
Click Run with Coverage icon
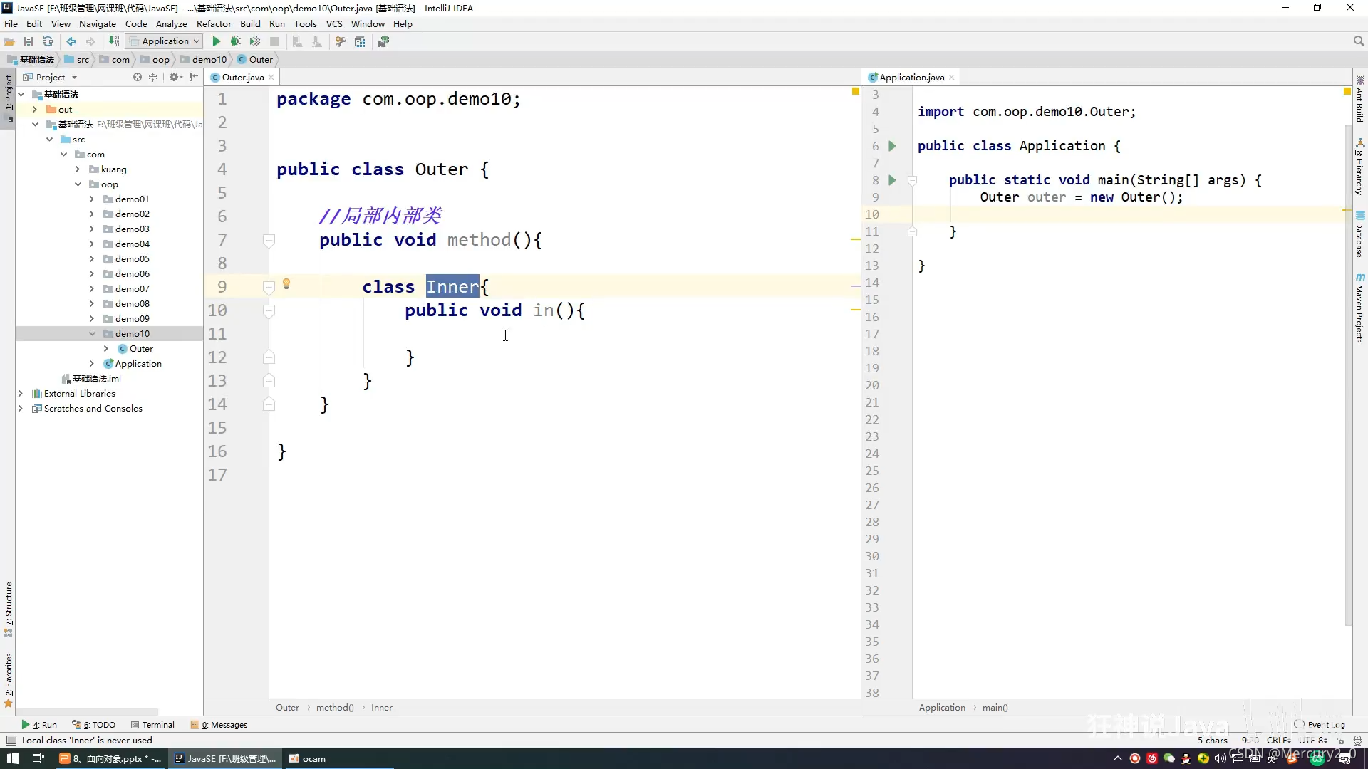254,41
